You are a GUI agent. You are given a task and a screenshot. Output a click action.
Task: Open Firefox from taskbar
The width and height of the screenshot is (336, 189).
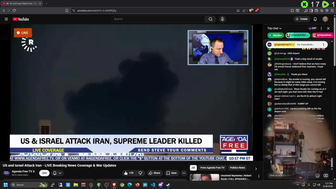pyautogui.click(x=137, y=185)
